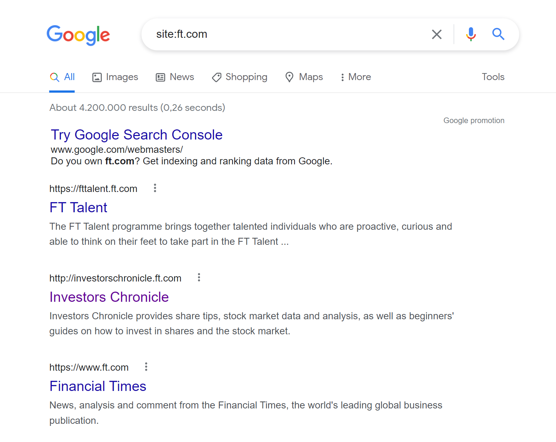This screenshot has height=442, width=556.
Task: Open the Tools filter options
Action: click(493, 77)
